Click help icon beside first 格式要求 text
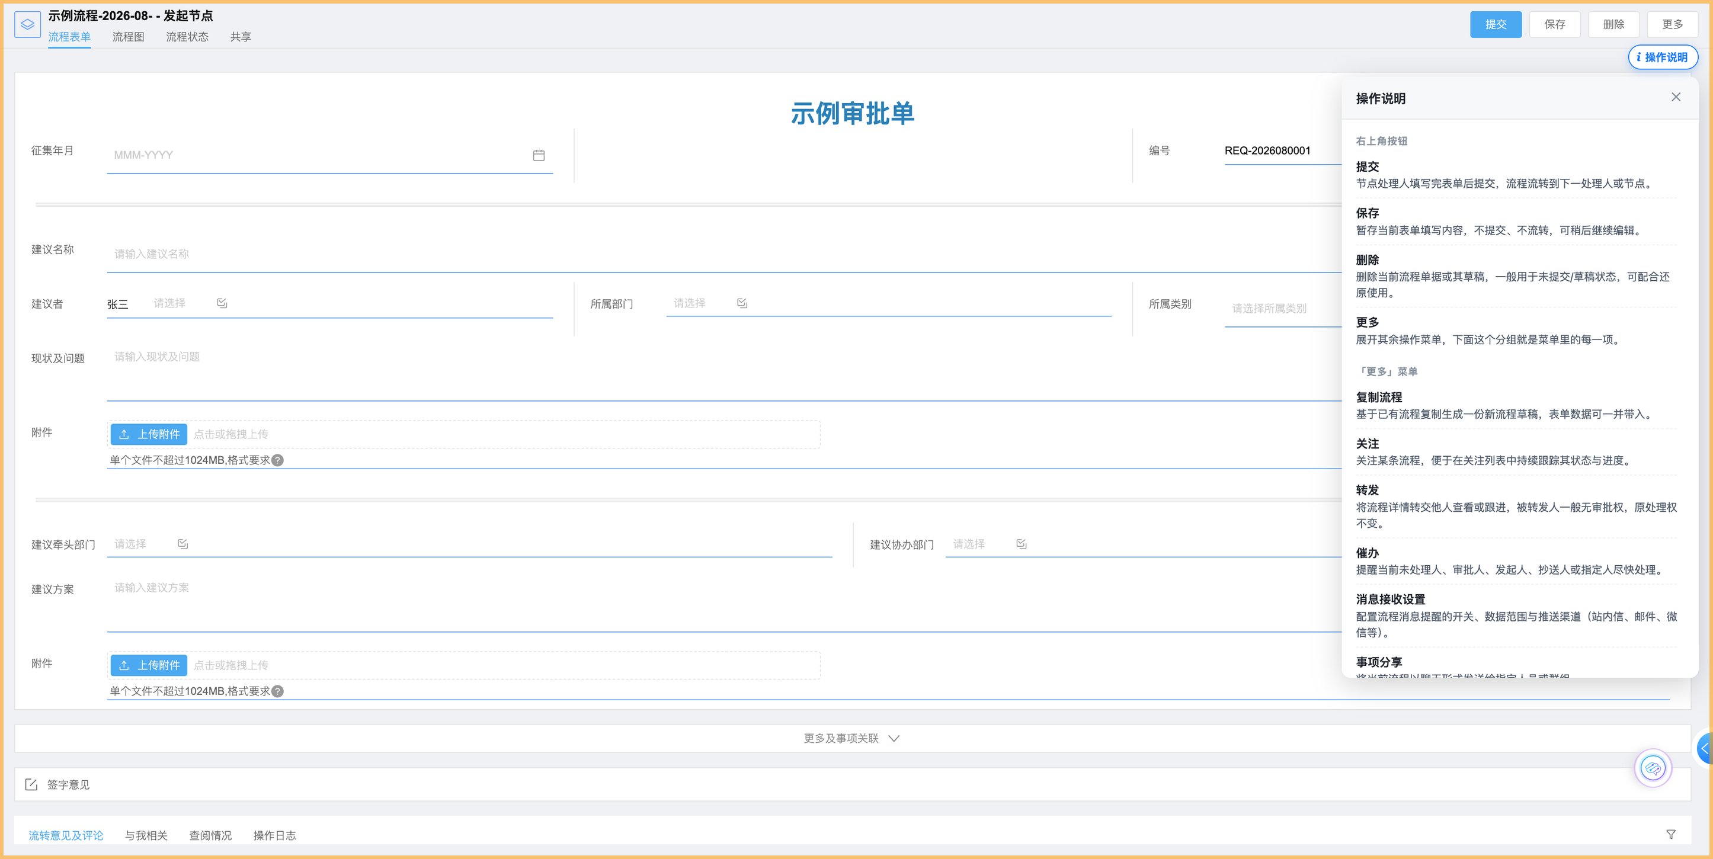The width and height of the screenshot is (1713, 859). click(x=278, y=460)
